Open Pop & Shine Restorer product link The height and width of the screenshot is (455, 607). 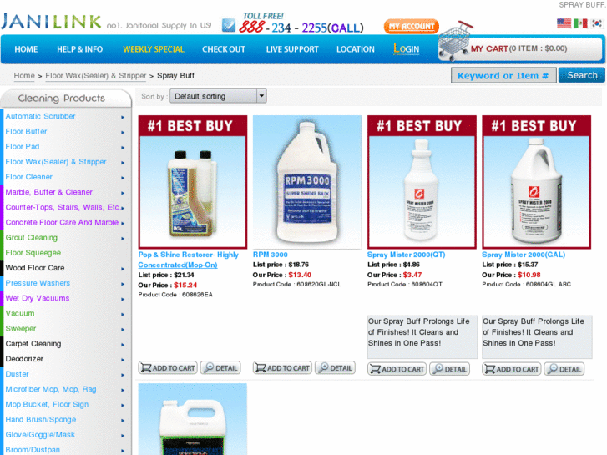pyautogui.click(x=188, y=260)
